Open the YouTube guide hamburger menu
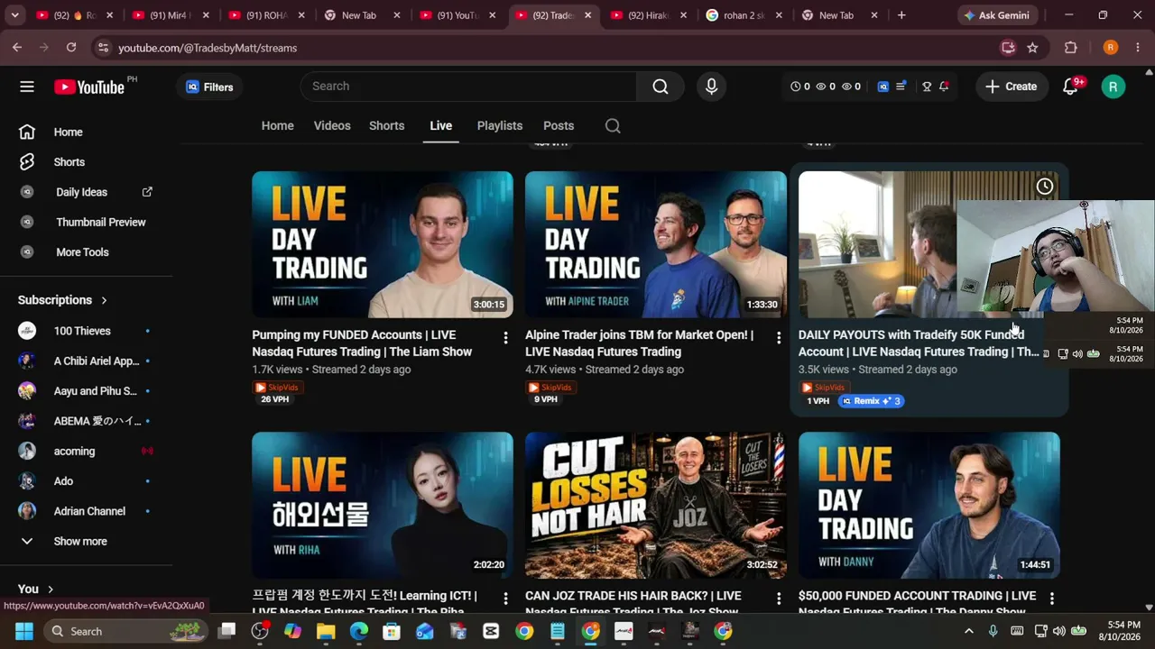 click(27, 87)
